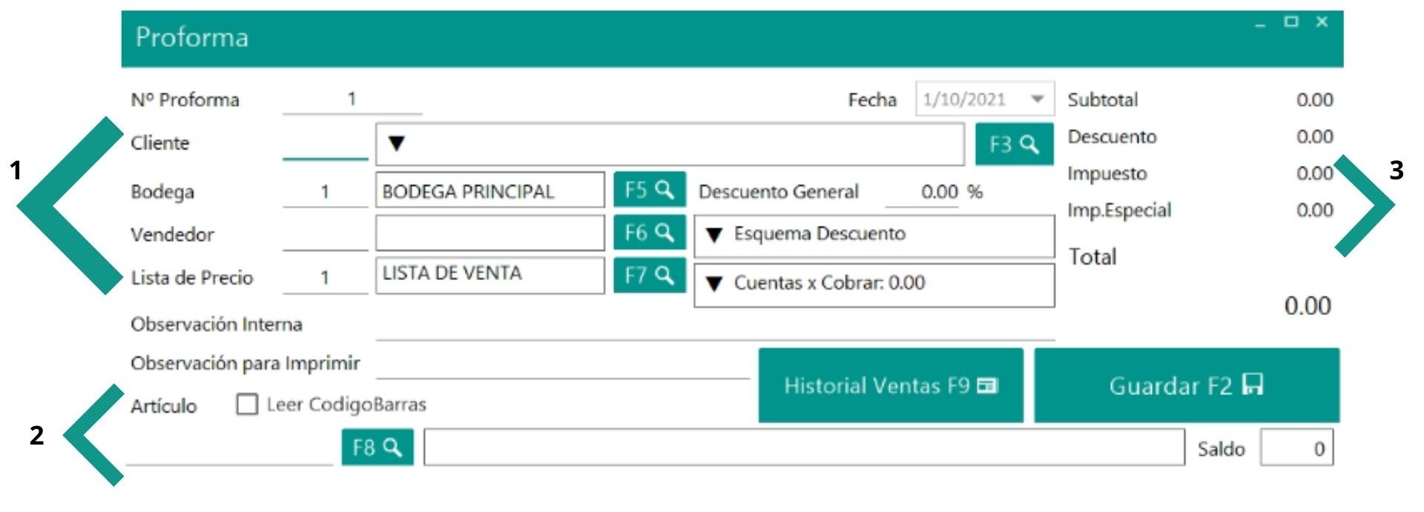This screenshot has width=1424, height=512.
Task: Click the F7 price list search icon
Action: (x=649, y=276)
